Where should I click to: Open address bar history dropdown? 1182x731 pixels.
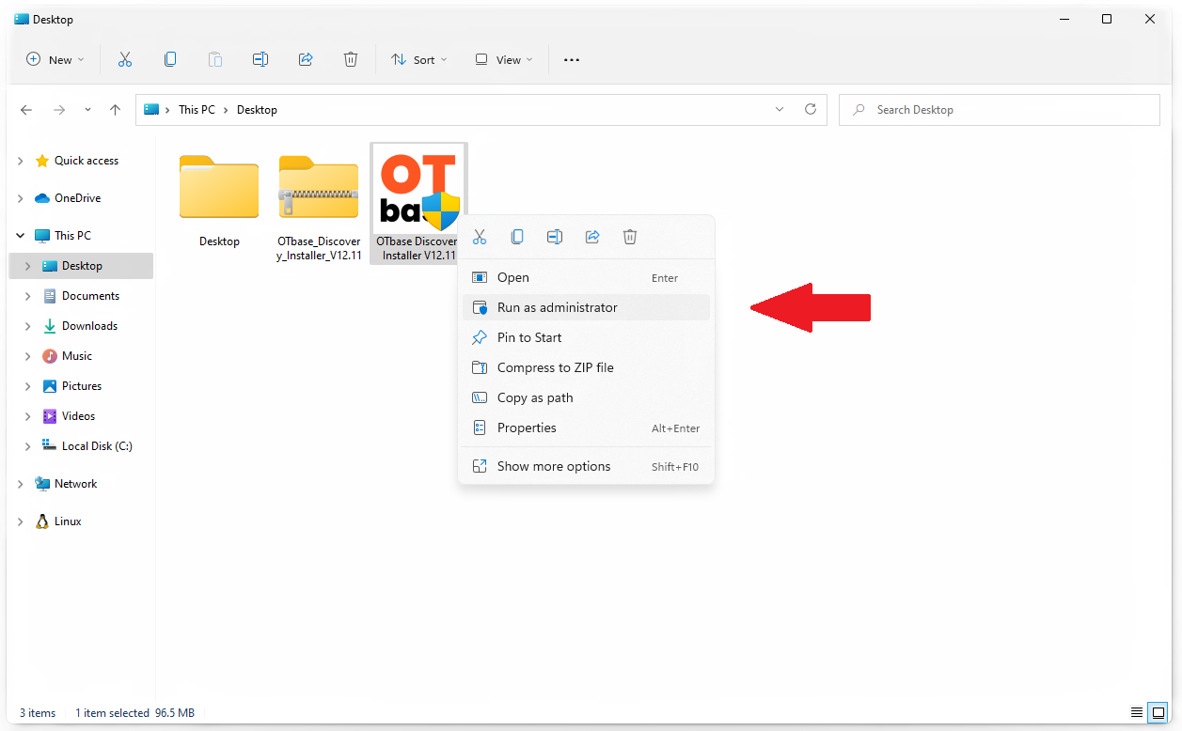pos(779,109)
